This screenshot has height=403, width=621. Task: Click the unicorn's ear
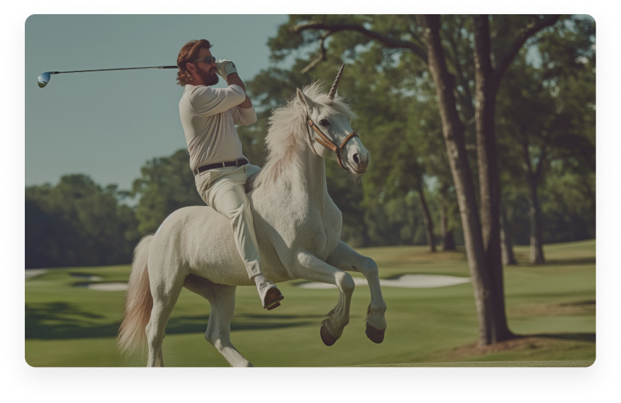click(303, 97)
